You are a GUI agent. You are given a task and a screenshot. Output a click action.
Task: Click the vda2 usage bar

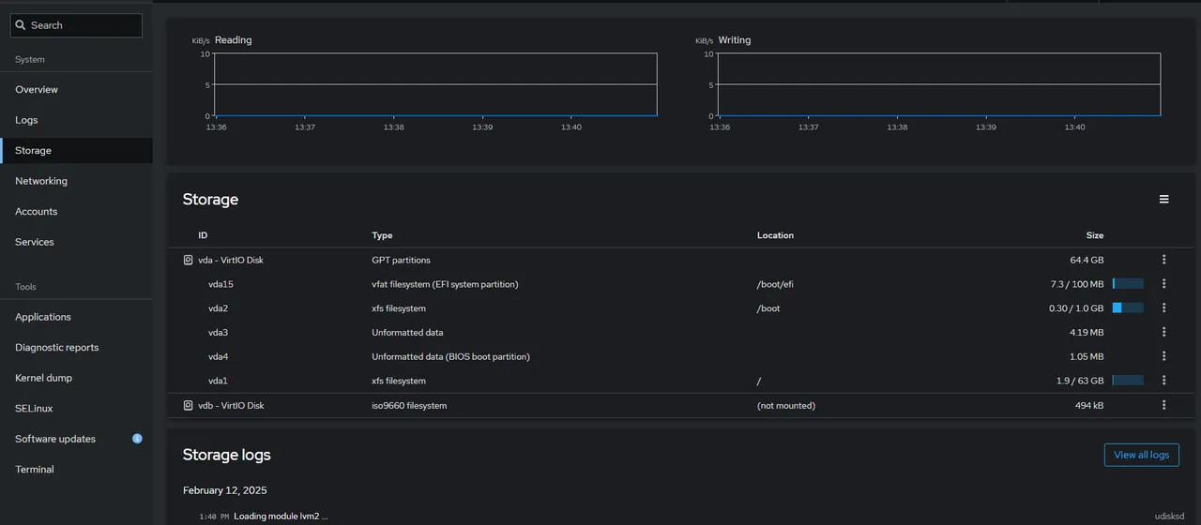click(x=1128, y=307)
